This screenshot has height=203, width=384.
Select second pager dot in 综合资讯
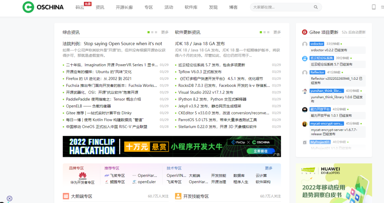tap(152, 32)
